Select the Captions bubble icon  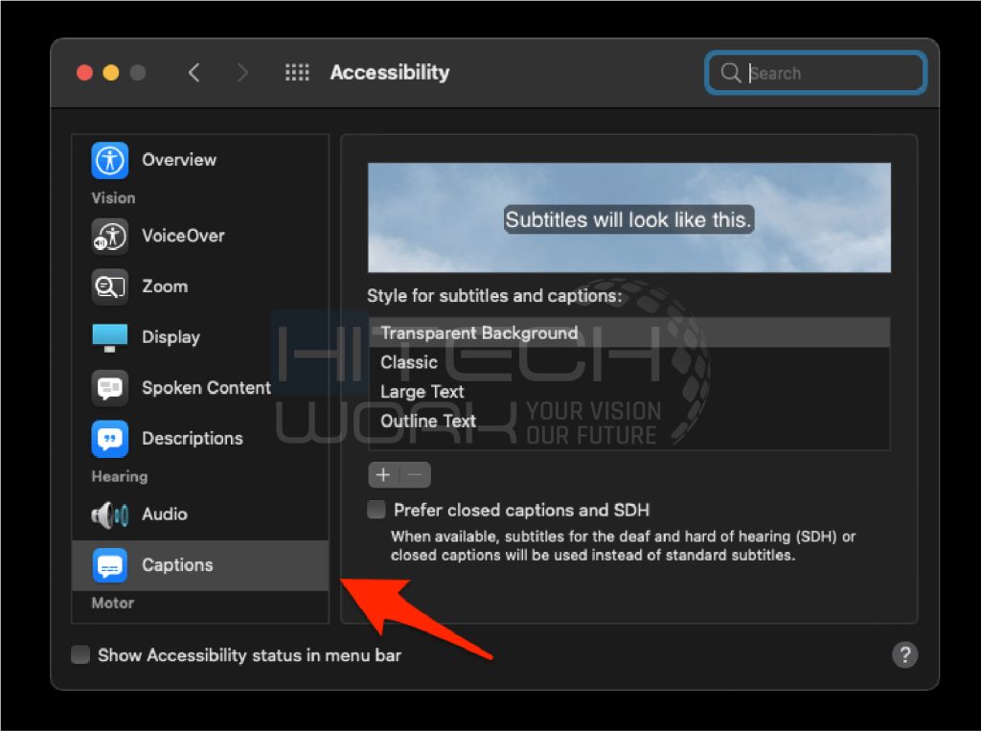[110, 565]
